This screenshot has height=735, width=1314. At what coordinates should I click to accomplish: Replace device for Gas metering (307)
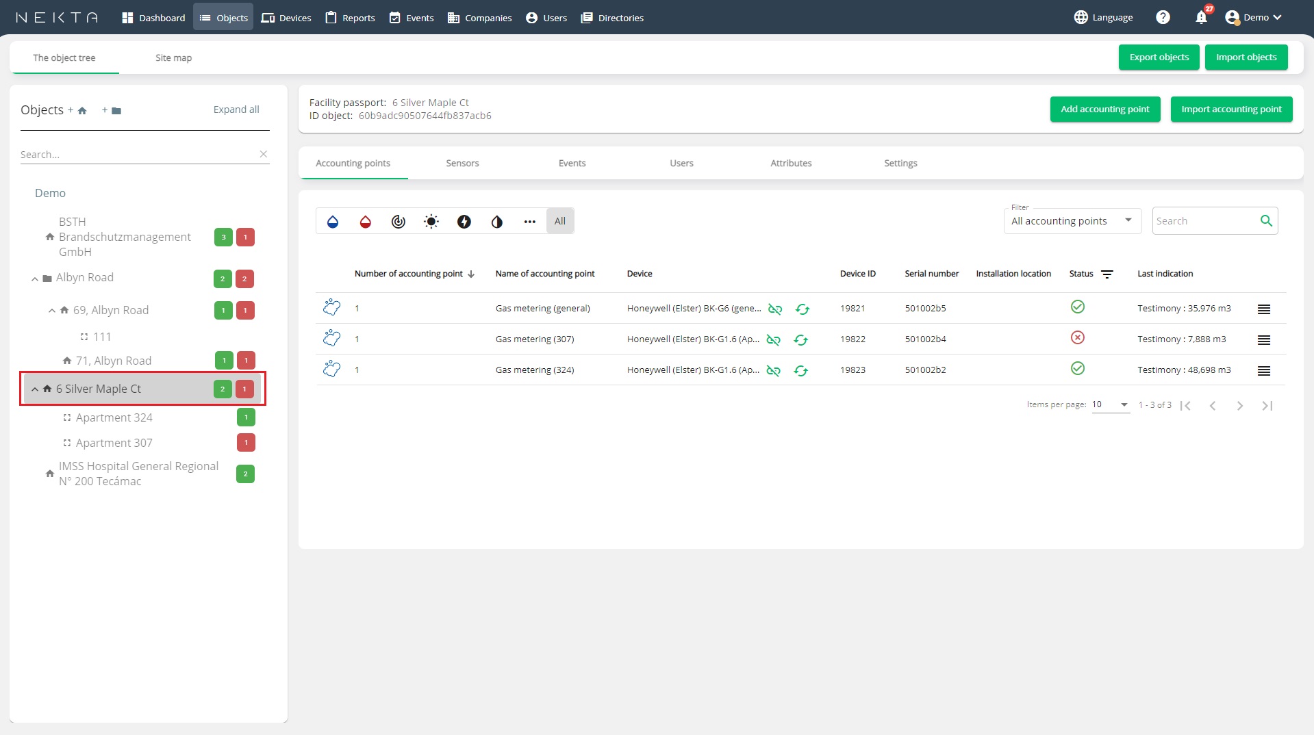pos(801,339)
